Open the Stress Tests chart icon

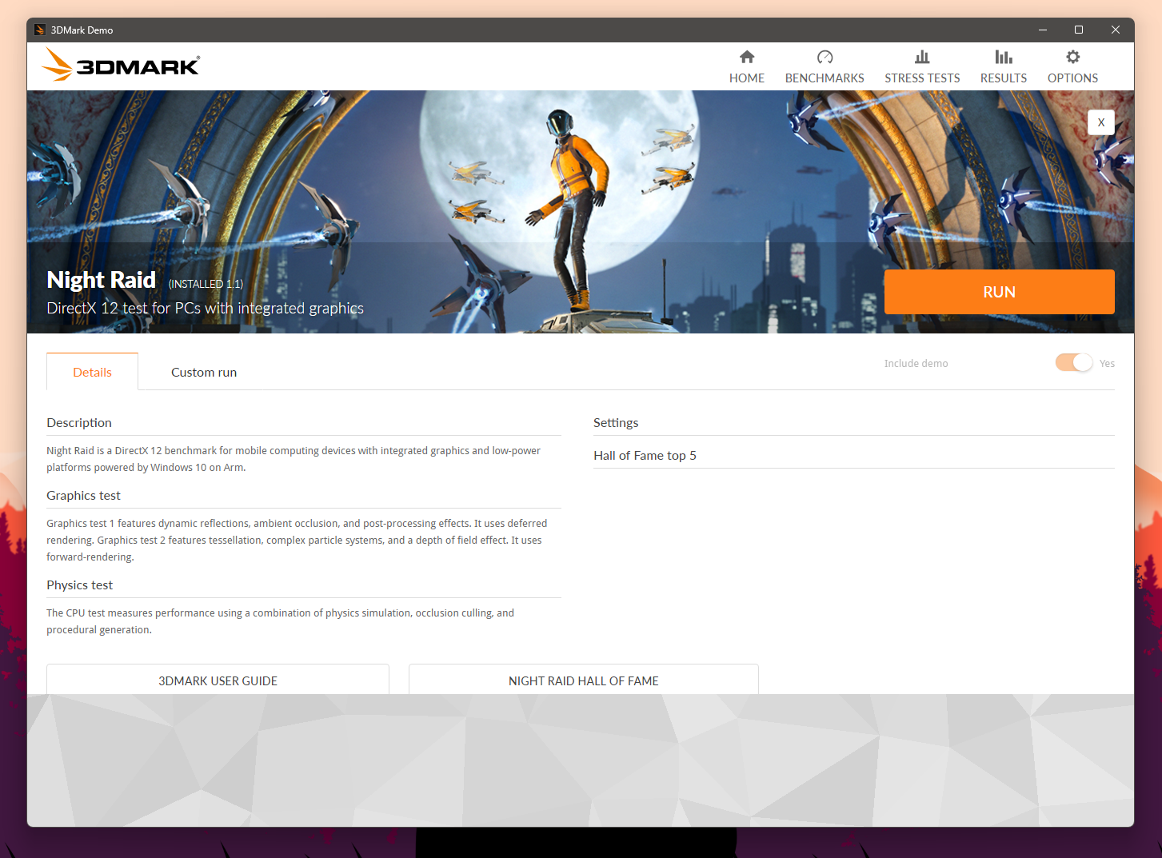922,57
